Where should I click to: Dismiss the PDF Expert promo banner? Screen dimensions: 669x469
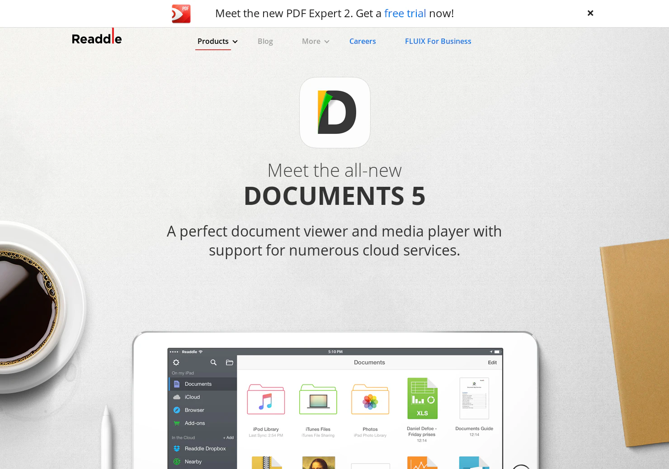590,13
